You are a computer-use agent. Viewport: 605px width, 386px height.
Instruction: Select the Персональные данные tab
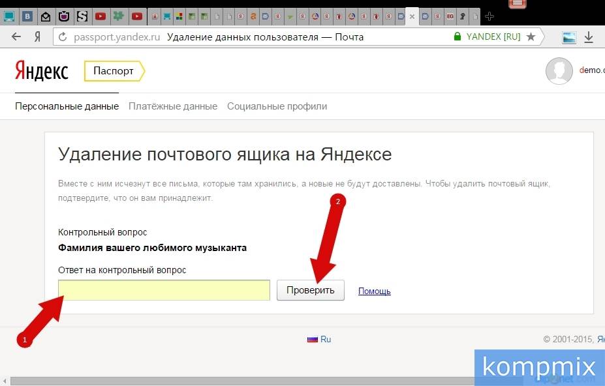(67, 106)
